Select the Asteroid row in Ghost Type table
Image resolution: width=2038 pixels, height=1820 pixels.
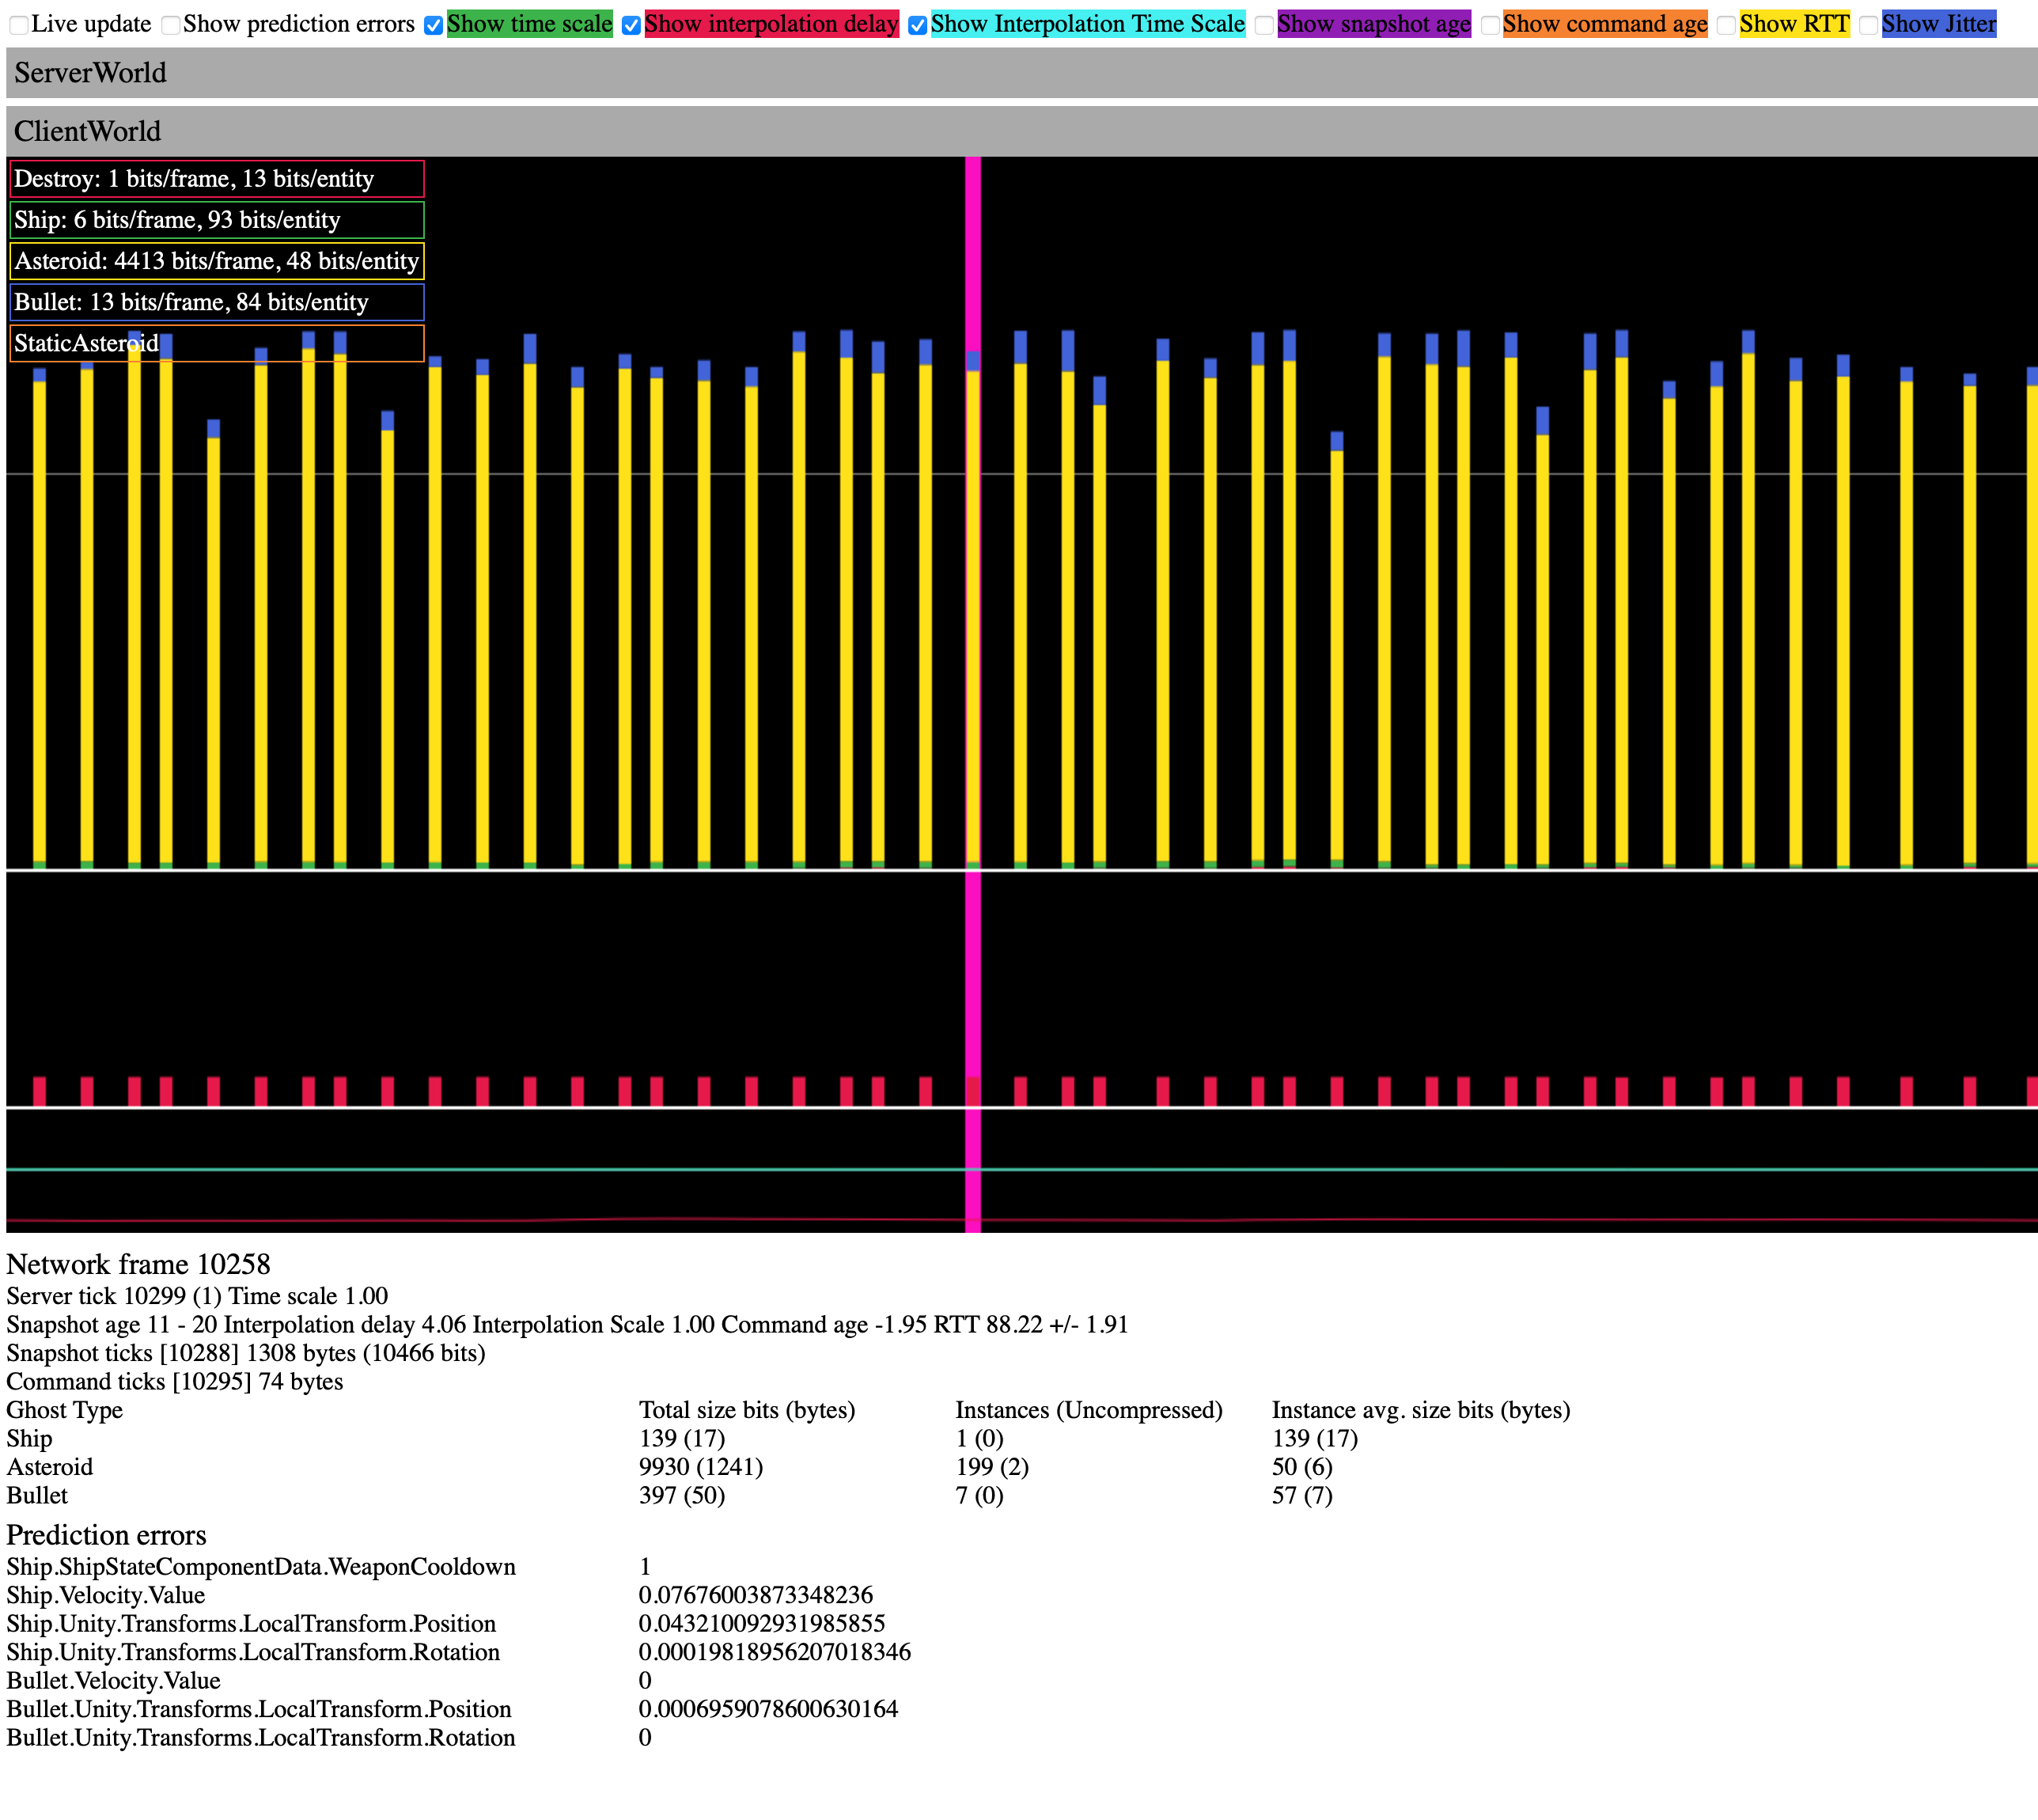pyautogui.click(x=50, y=1467)
